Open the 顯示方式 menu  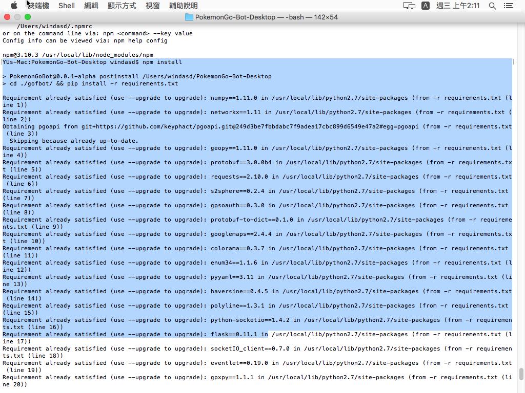coord(122,5)
